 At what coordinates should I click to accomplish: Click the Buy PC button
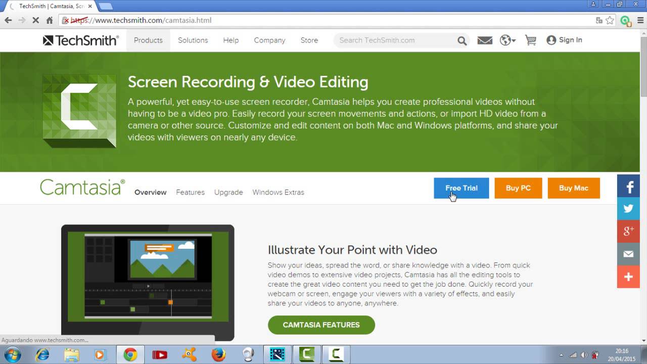(x=518, y=188)
